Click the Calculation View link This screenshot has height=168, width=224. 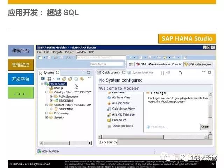124,109
